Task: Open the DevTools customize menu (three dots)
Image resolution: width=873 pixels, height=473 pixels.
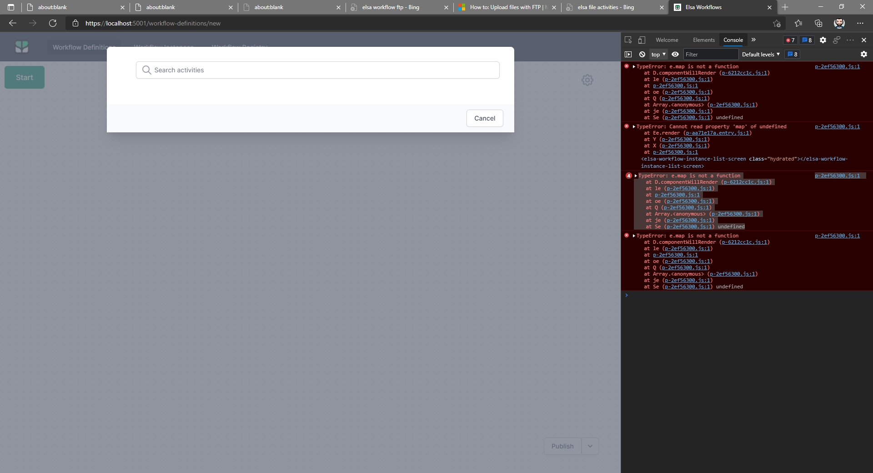Action: (x=850, y=40)
